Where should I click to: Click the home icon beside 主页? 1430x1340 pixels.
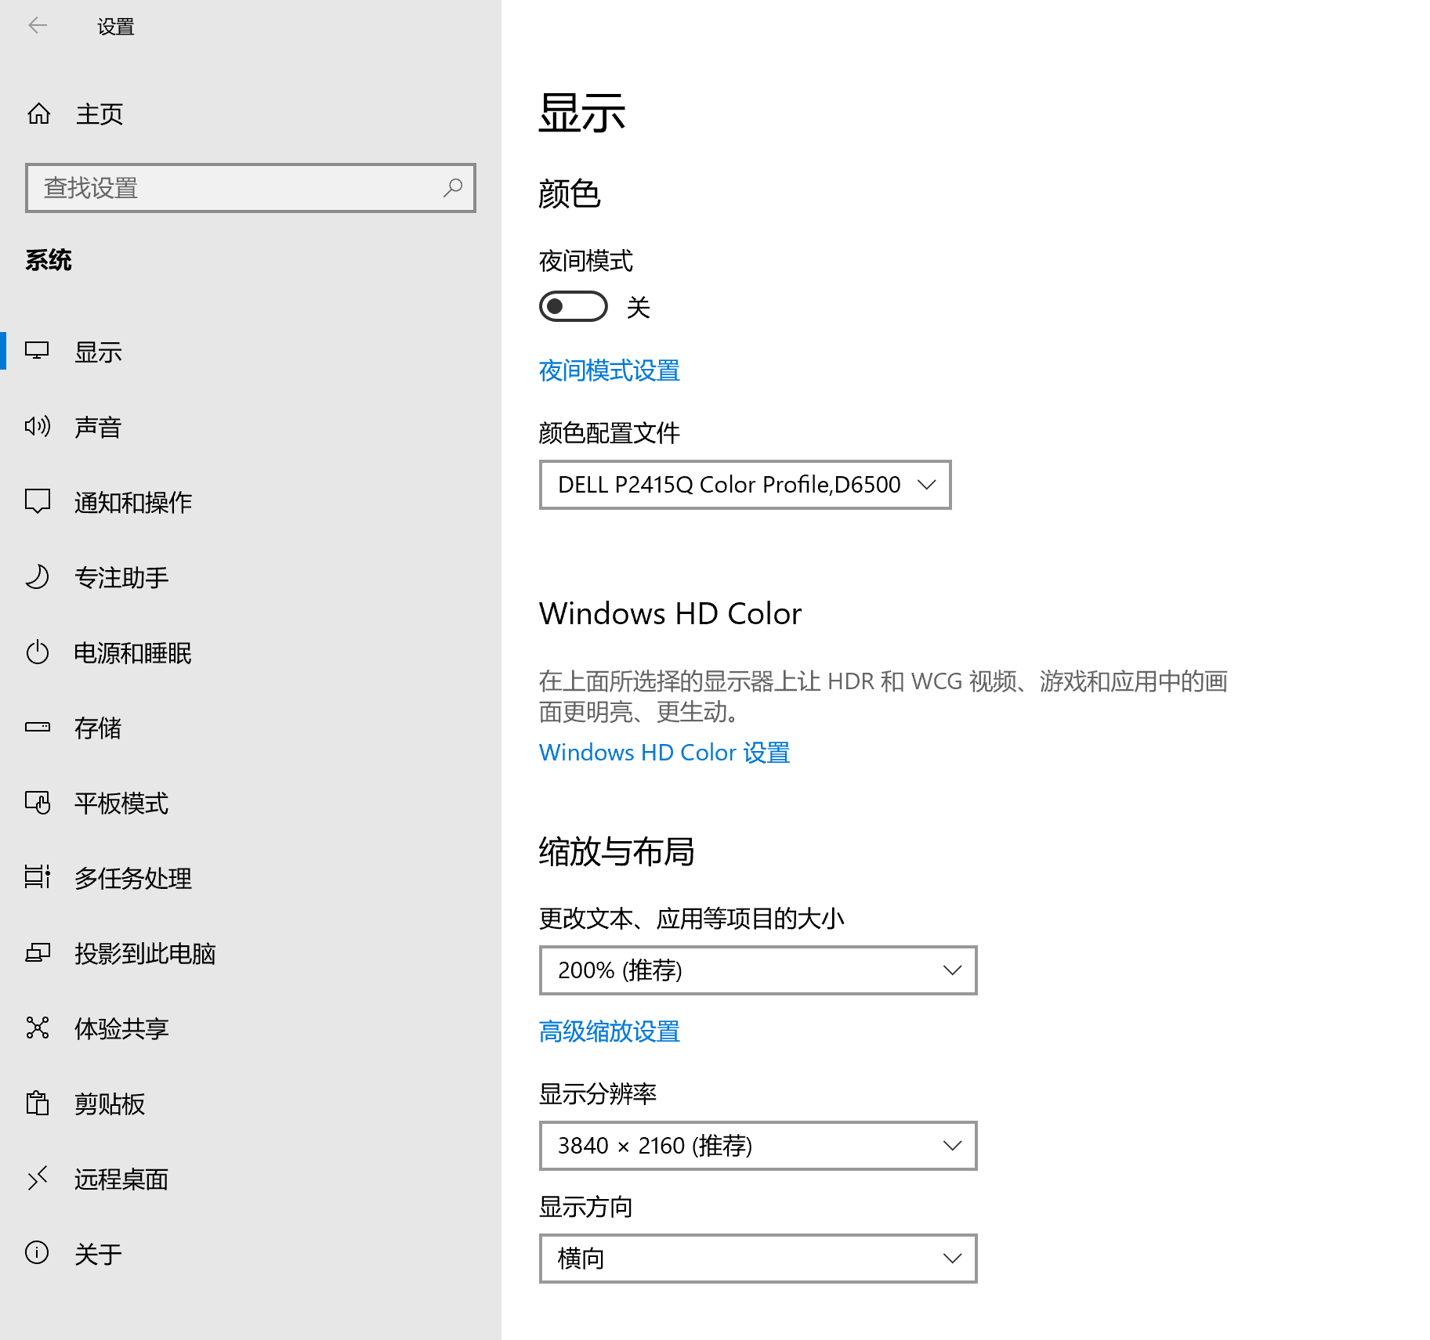(x=38, y=114)
